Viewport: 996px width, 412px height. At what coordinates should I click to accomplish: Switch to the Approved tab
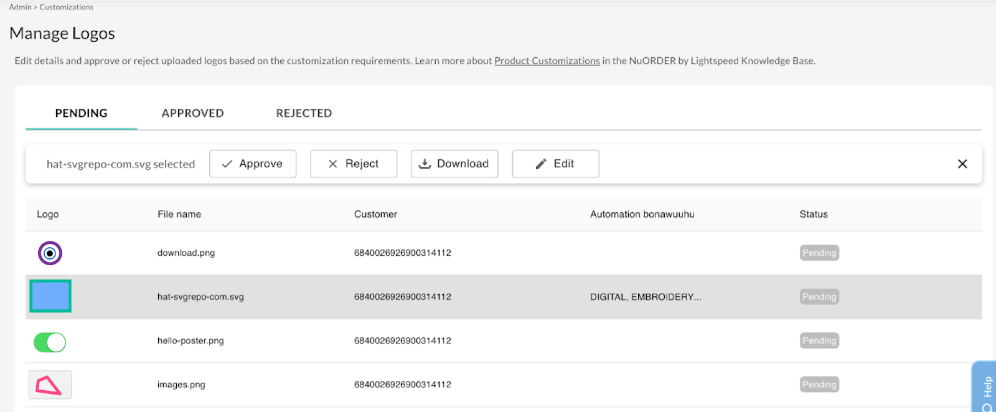(192, 113)
